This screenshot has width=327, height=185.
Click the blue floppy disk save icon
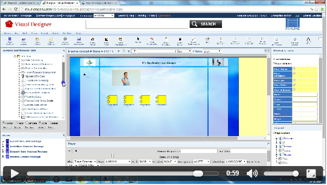pyautogui.click(x=79, y=41)
